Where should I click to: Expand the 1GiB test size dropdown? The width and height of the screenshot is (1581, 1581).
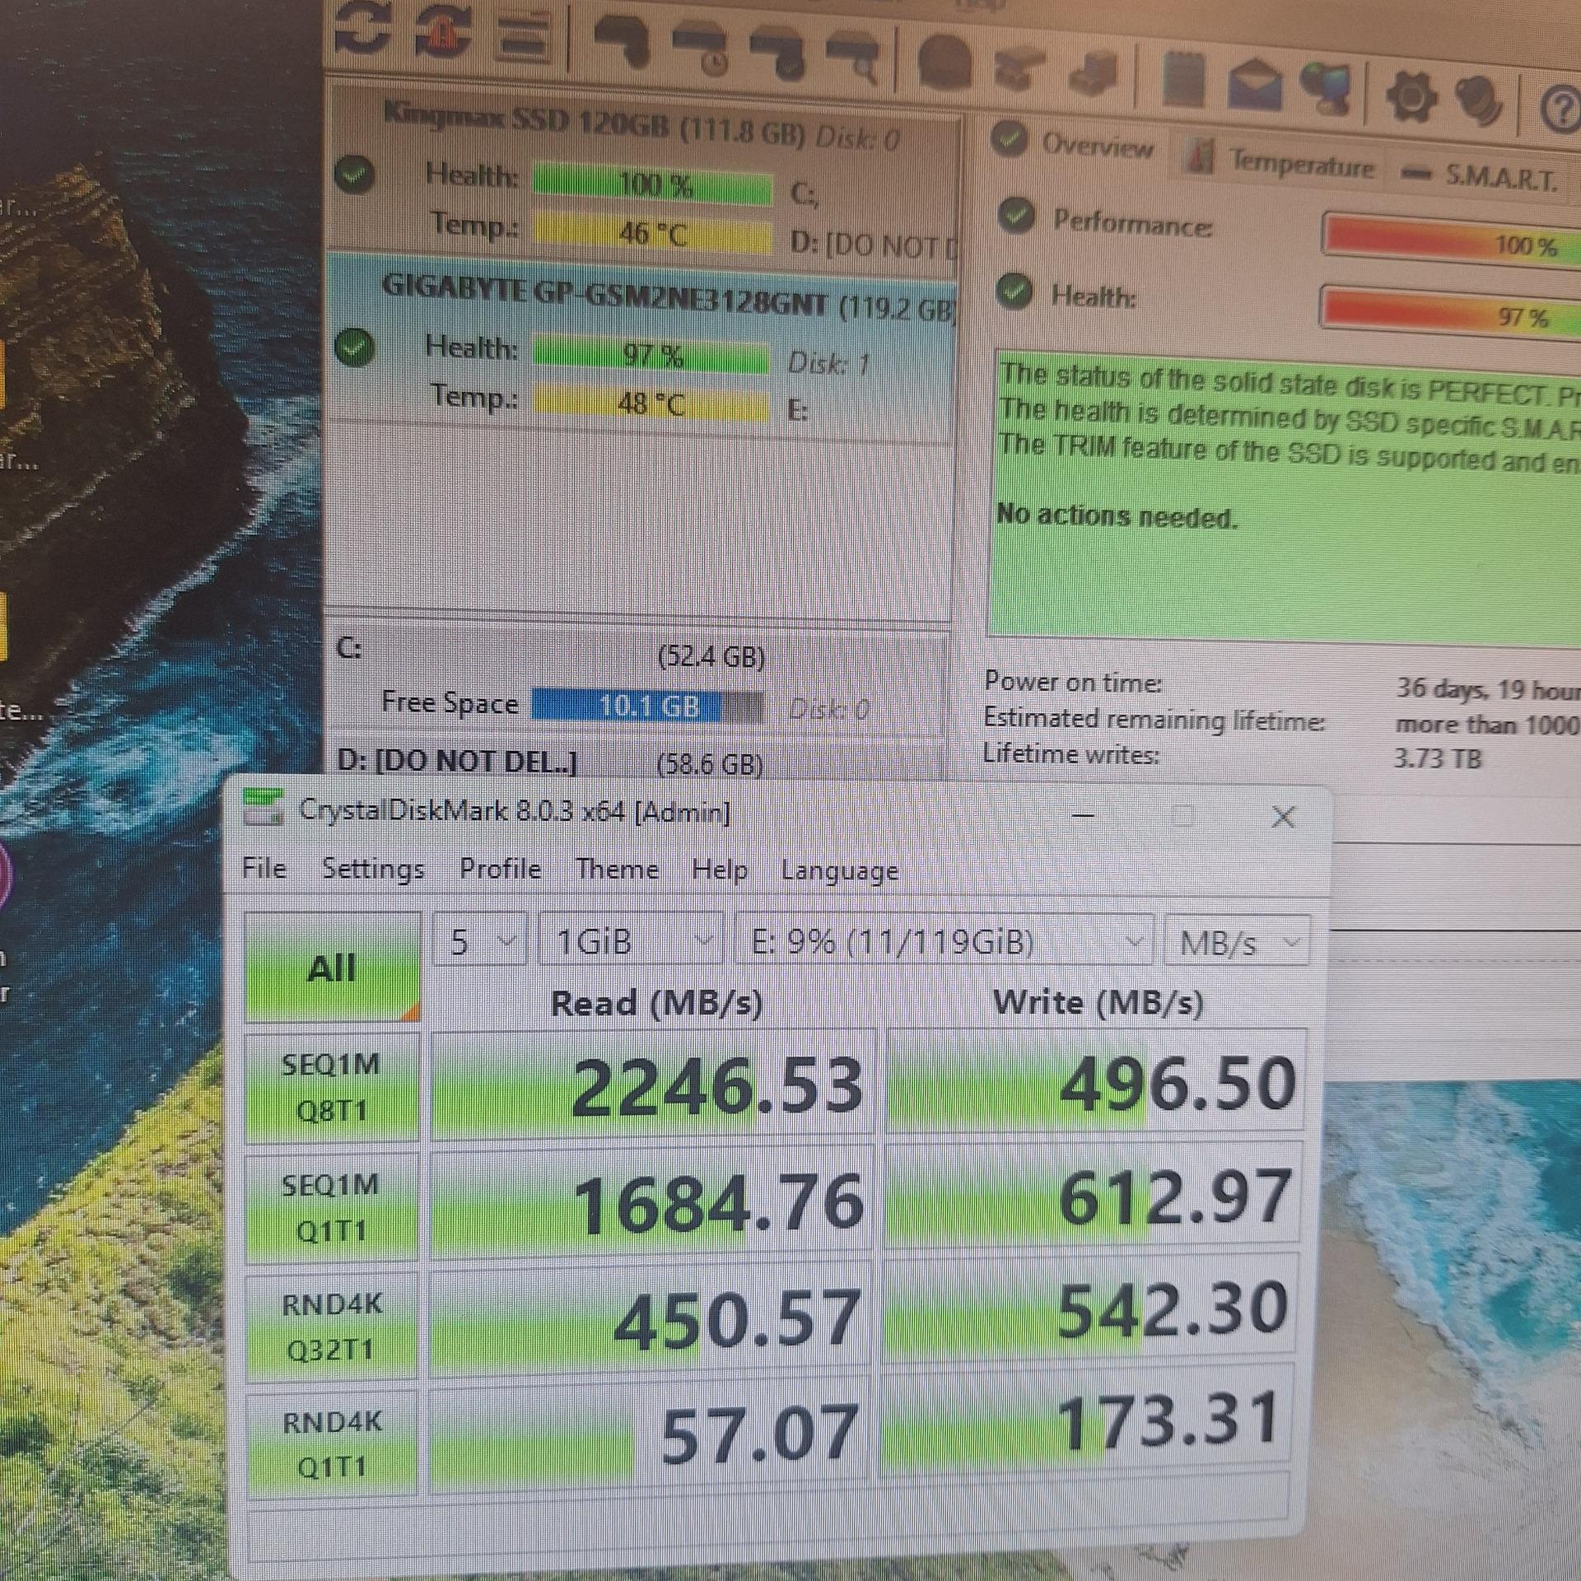click(631, 940)
